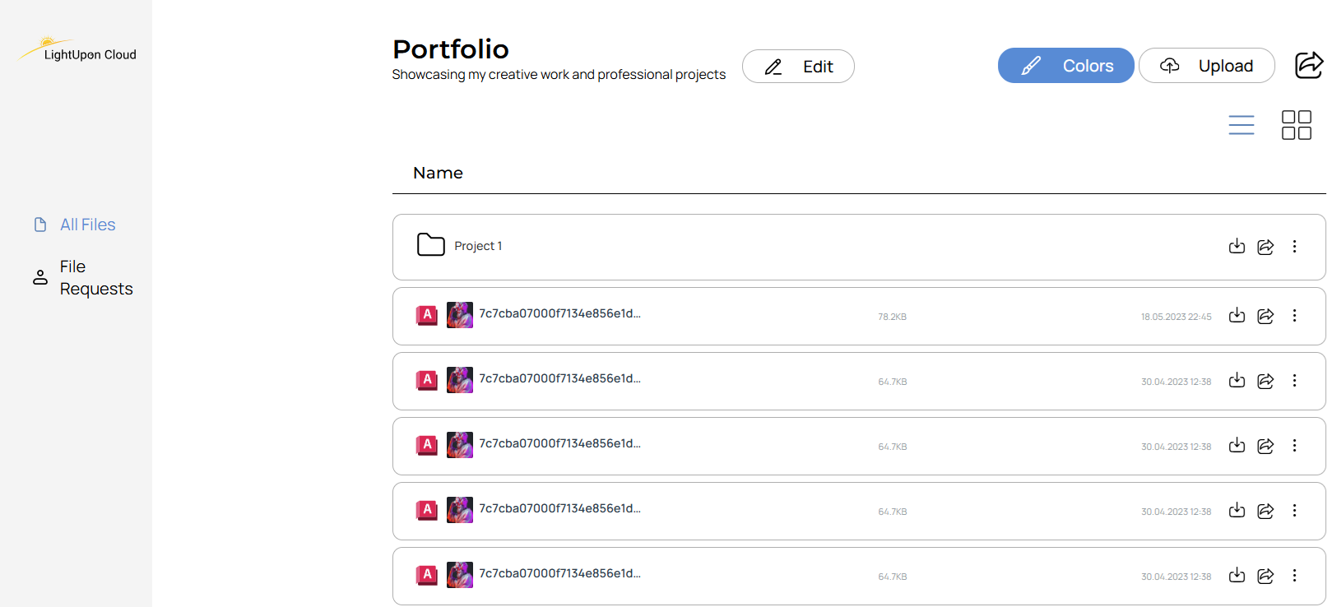
Task: Switch to list view layout
Action: pos(1241,125)
